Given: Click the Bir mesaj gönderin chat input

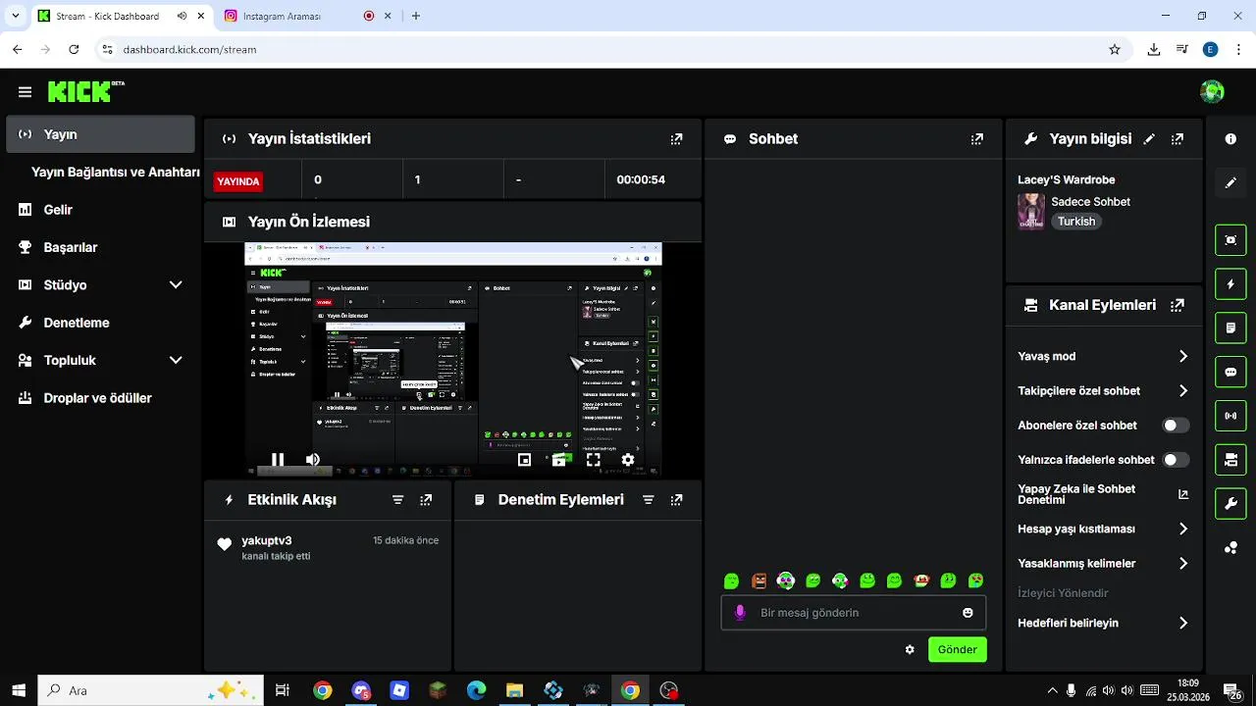Looking at the screenshot, I should [x=854, y=613].
